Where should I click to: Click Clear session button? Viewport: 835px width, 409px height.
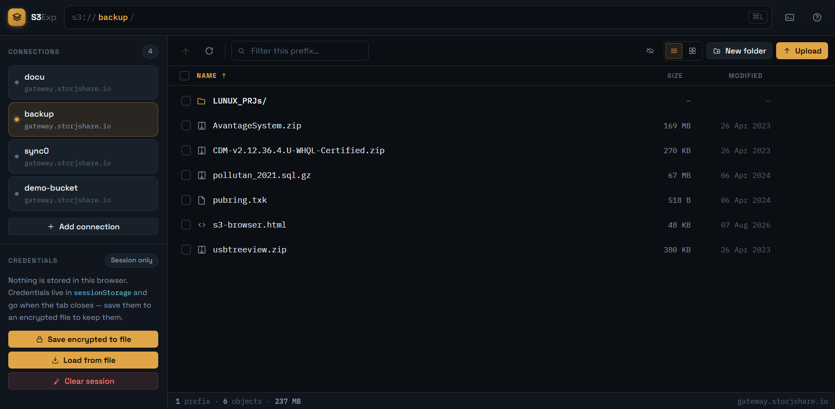click(83, 381)
